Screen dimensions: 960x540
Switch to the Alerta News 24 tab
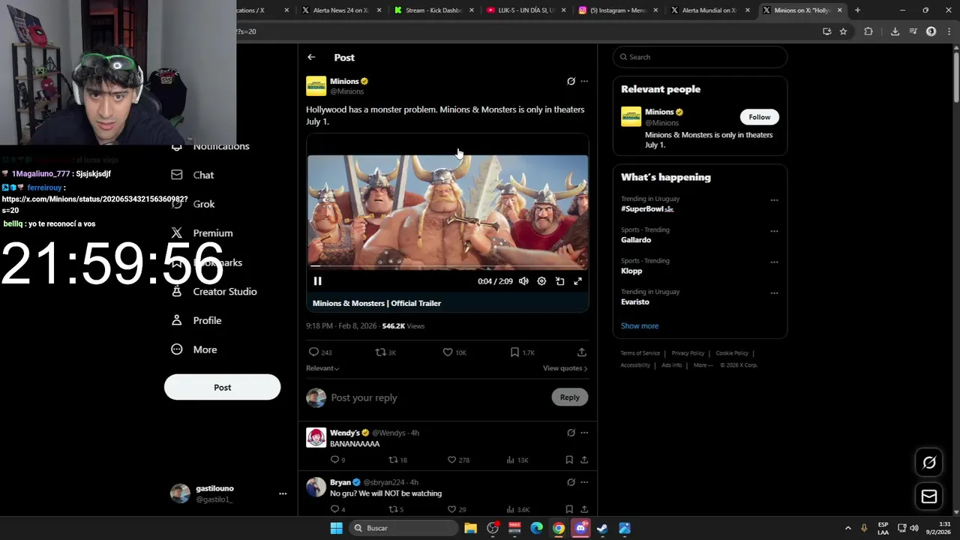pyautogui.click(x=341, y=10)
